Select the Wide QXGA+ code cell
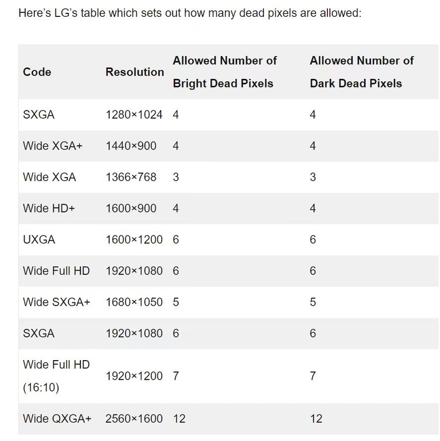 (57, 418)
